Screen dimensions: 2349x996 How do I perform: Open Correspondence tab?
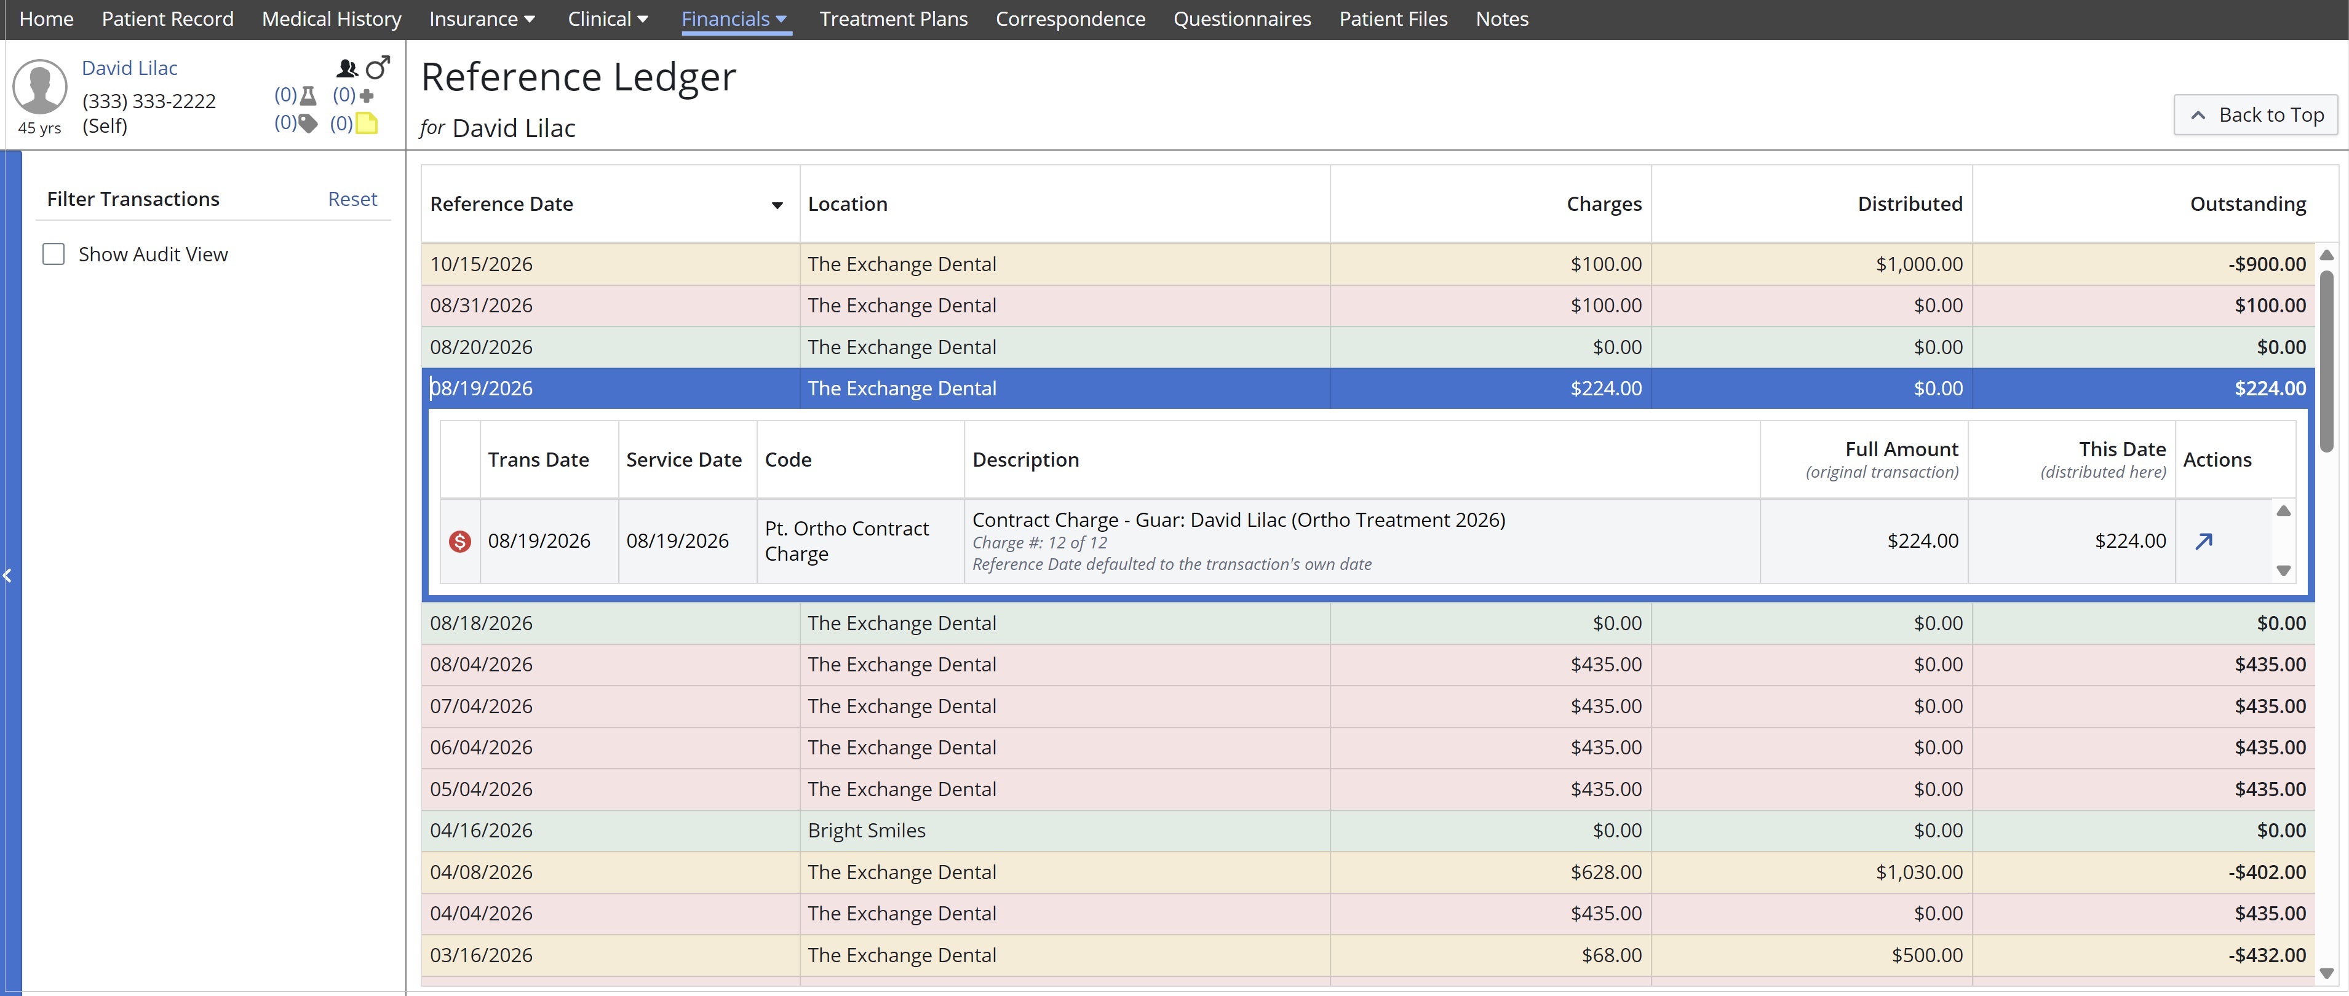pos(1070,19)
